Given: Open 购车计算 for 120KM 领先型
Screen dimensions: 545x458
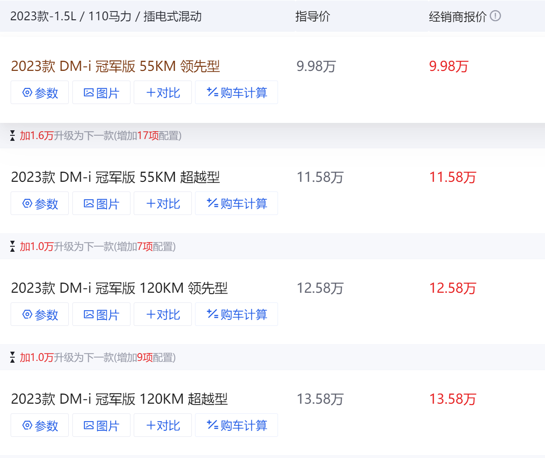Looking at the screenshot, I should pos(237,314).
